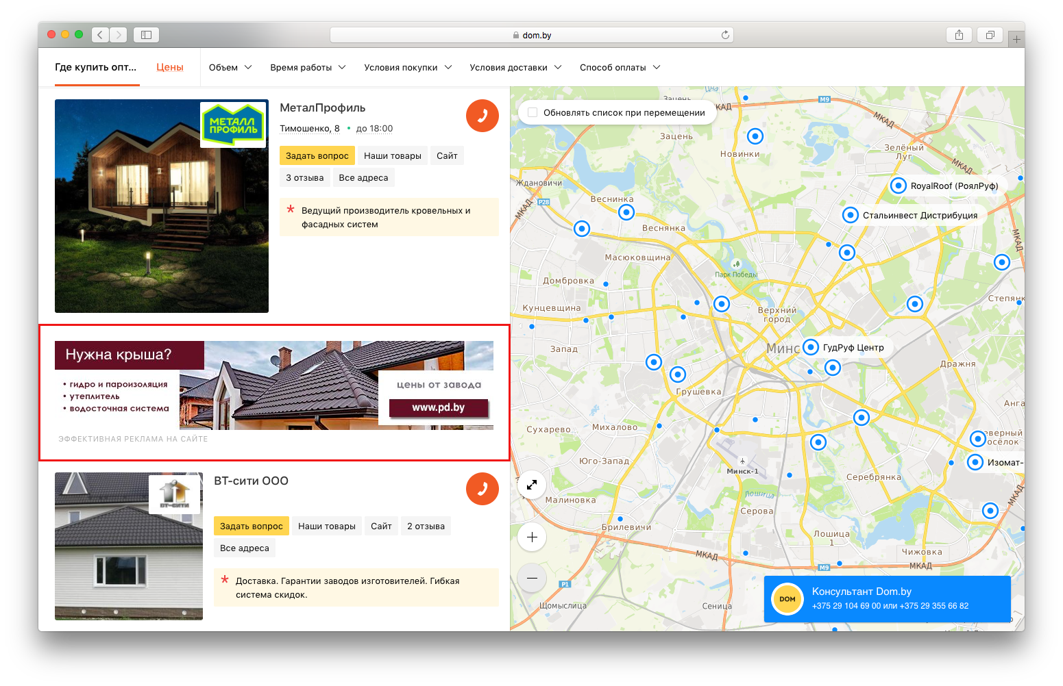Viewport: 1063px width, 686px height.
Task: Read the 3 отзыва for МеталПрофиль
Action: pos(305,178)
